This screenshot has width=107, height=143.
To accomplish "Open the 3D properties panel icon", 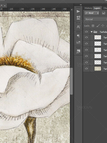I will pyautogui.click(x=78, y=18).
